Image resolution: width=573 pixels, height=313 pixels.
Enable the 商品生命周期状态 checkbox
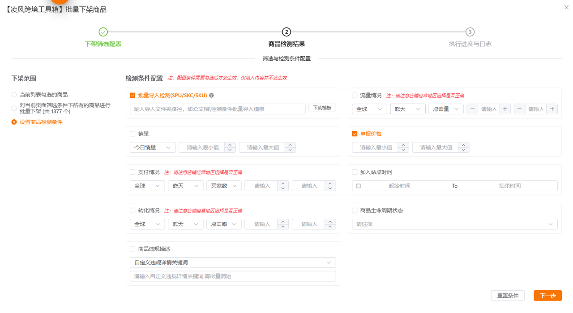[x=355, y=210]
